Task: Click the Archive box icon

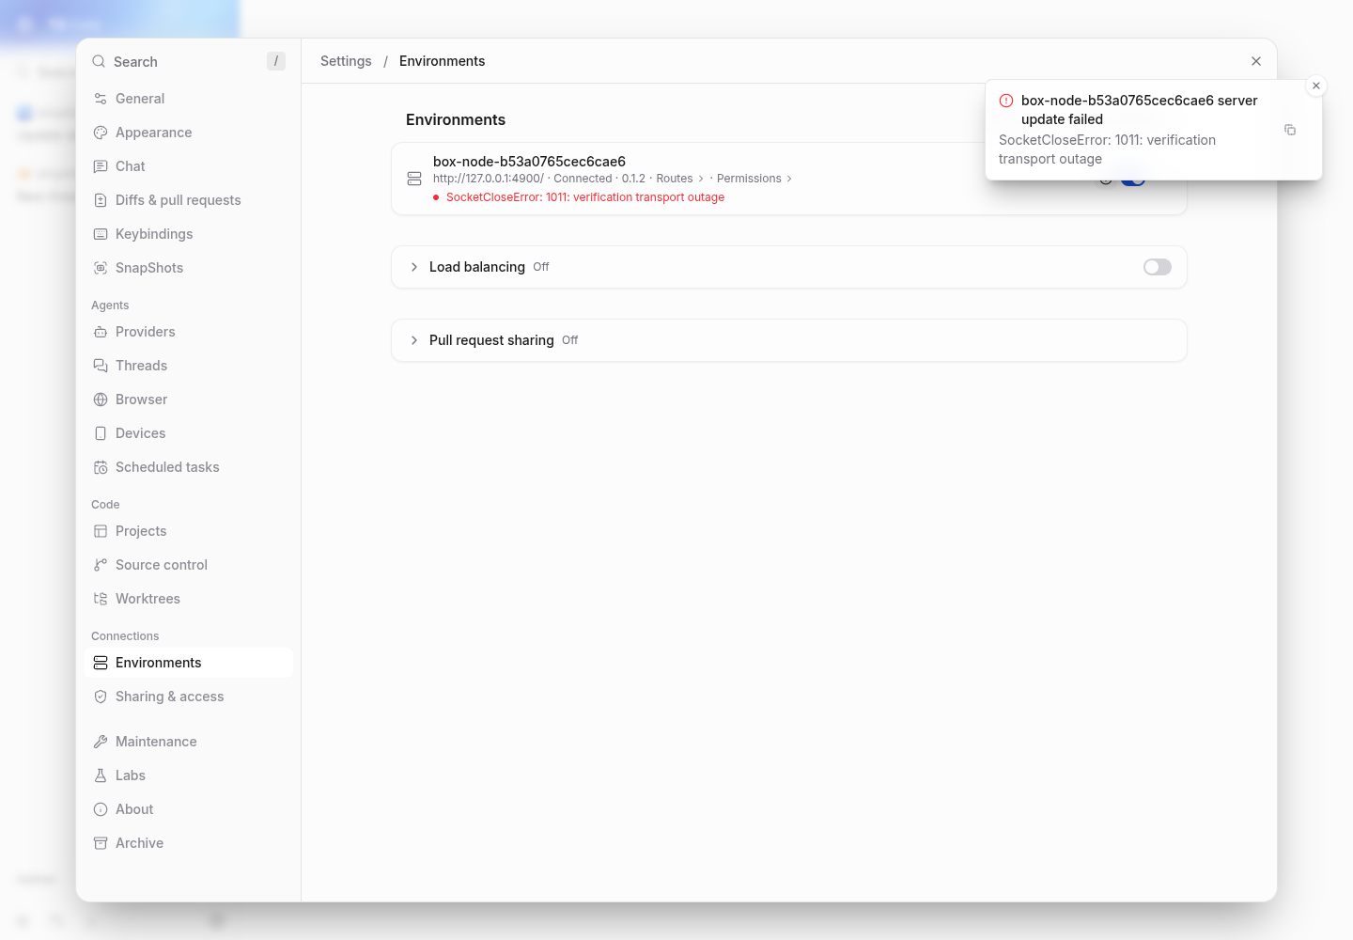Action: (x=101, y=843)
